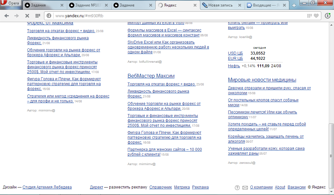Open Корейцы научились защищать печень link

coord(266,139)
